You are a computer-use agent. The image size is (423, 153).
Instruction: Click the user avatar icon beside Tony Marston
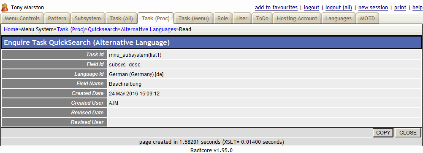tap(5, 7)
